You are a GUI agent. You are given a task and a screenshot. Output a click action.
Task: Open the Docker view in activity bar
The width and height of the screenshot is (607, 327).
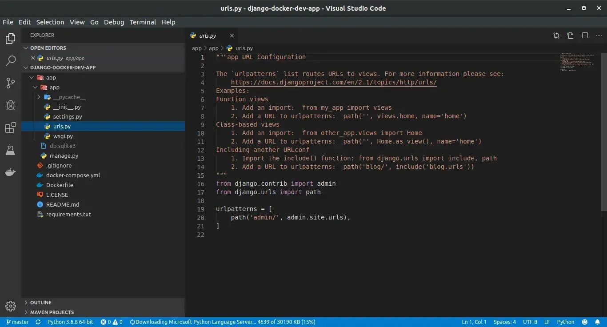11,172
